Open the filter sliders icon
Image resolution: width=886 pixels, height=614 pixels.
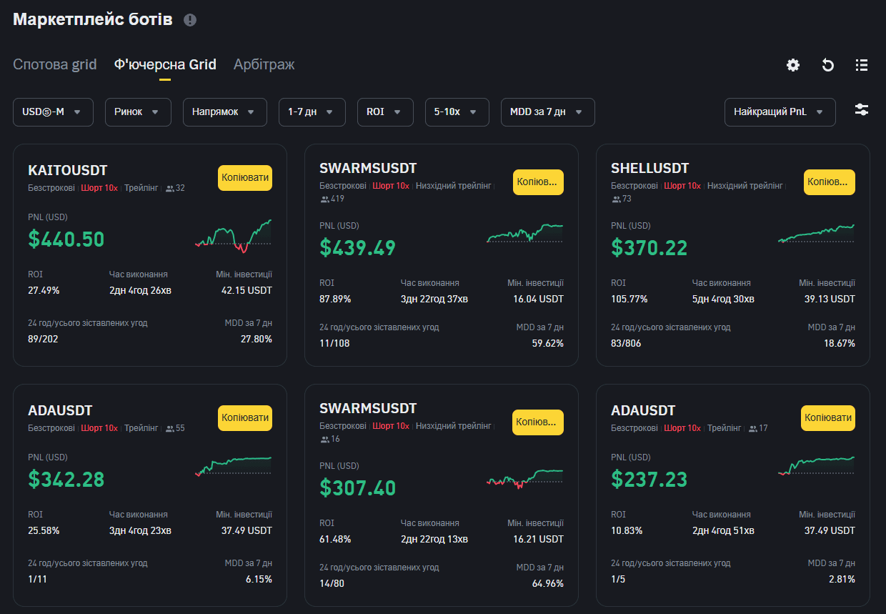click(862, 110)
